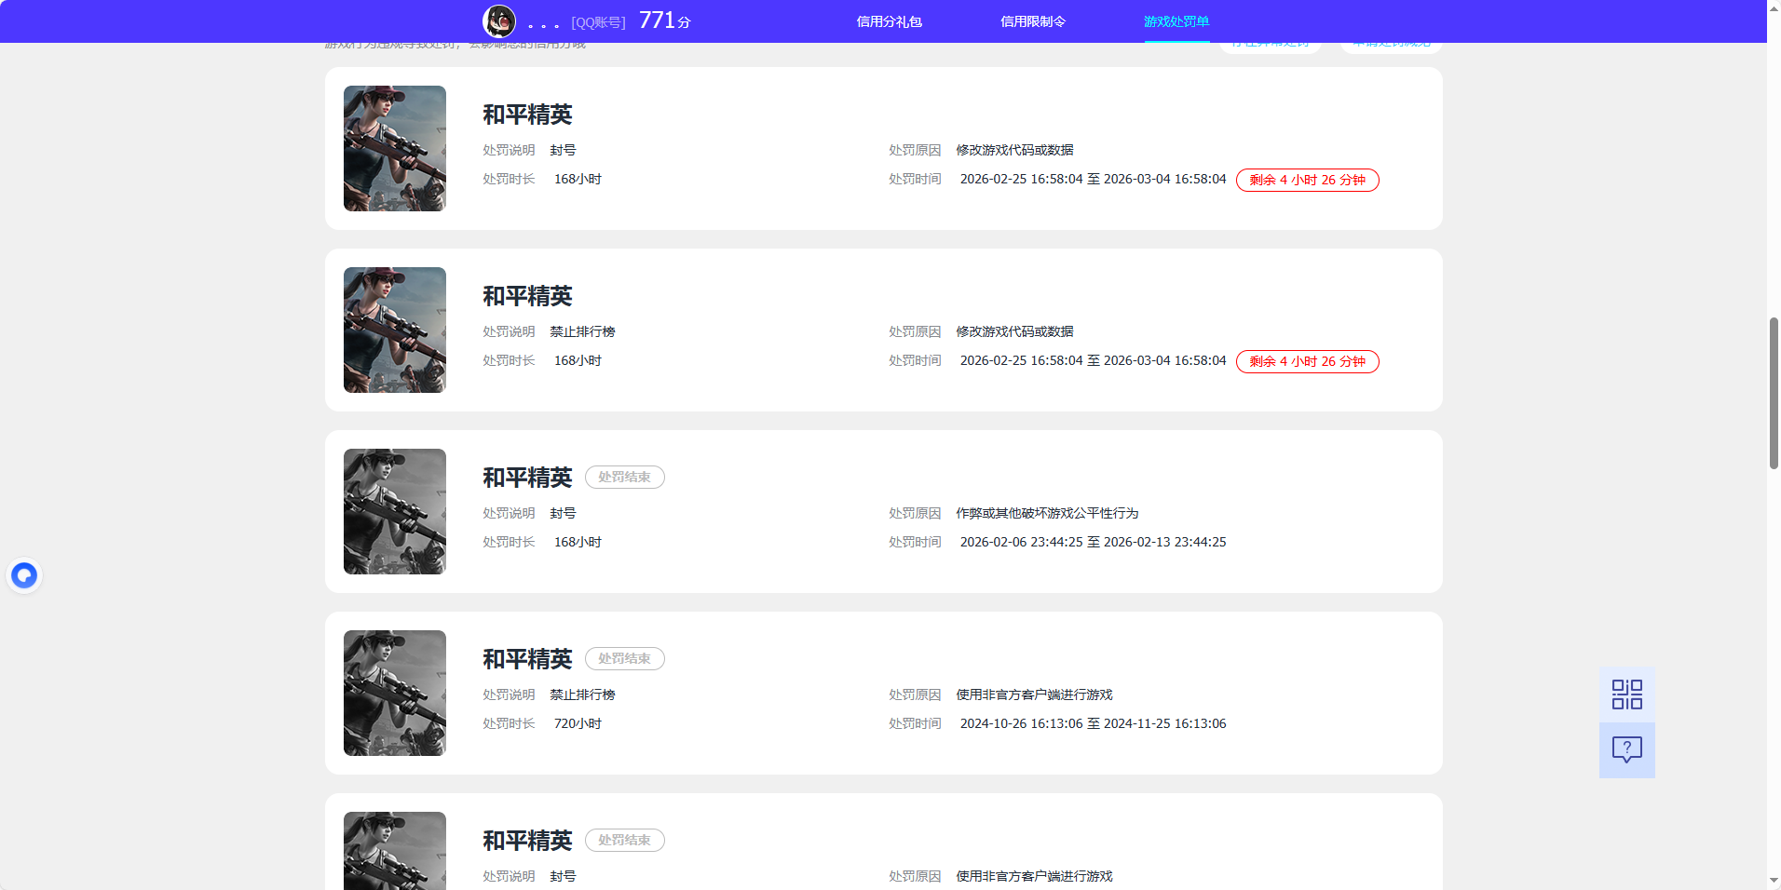Select the 游戏处罚单 tab in the navbar
This screenshot has width=1781, height=890.
pos(1176,21)
